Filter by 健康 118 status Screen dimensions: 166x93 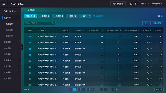72,16
